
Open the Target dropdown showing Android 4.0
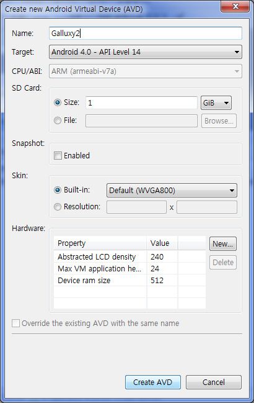pos(146,52)
